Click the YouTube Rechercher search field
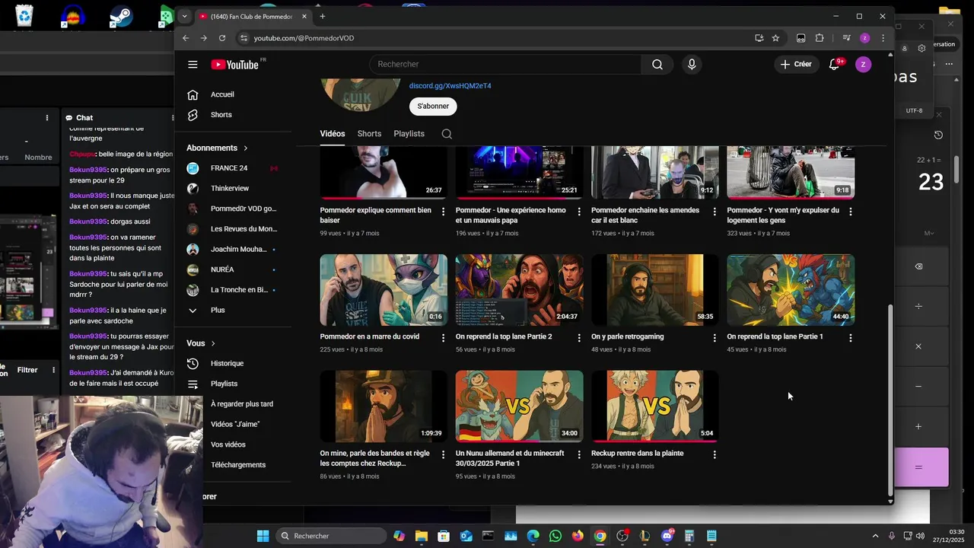The image size is (974, 548). pyautogui.click(x=505, y=65)
